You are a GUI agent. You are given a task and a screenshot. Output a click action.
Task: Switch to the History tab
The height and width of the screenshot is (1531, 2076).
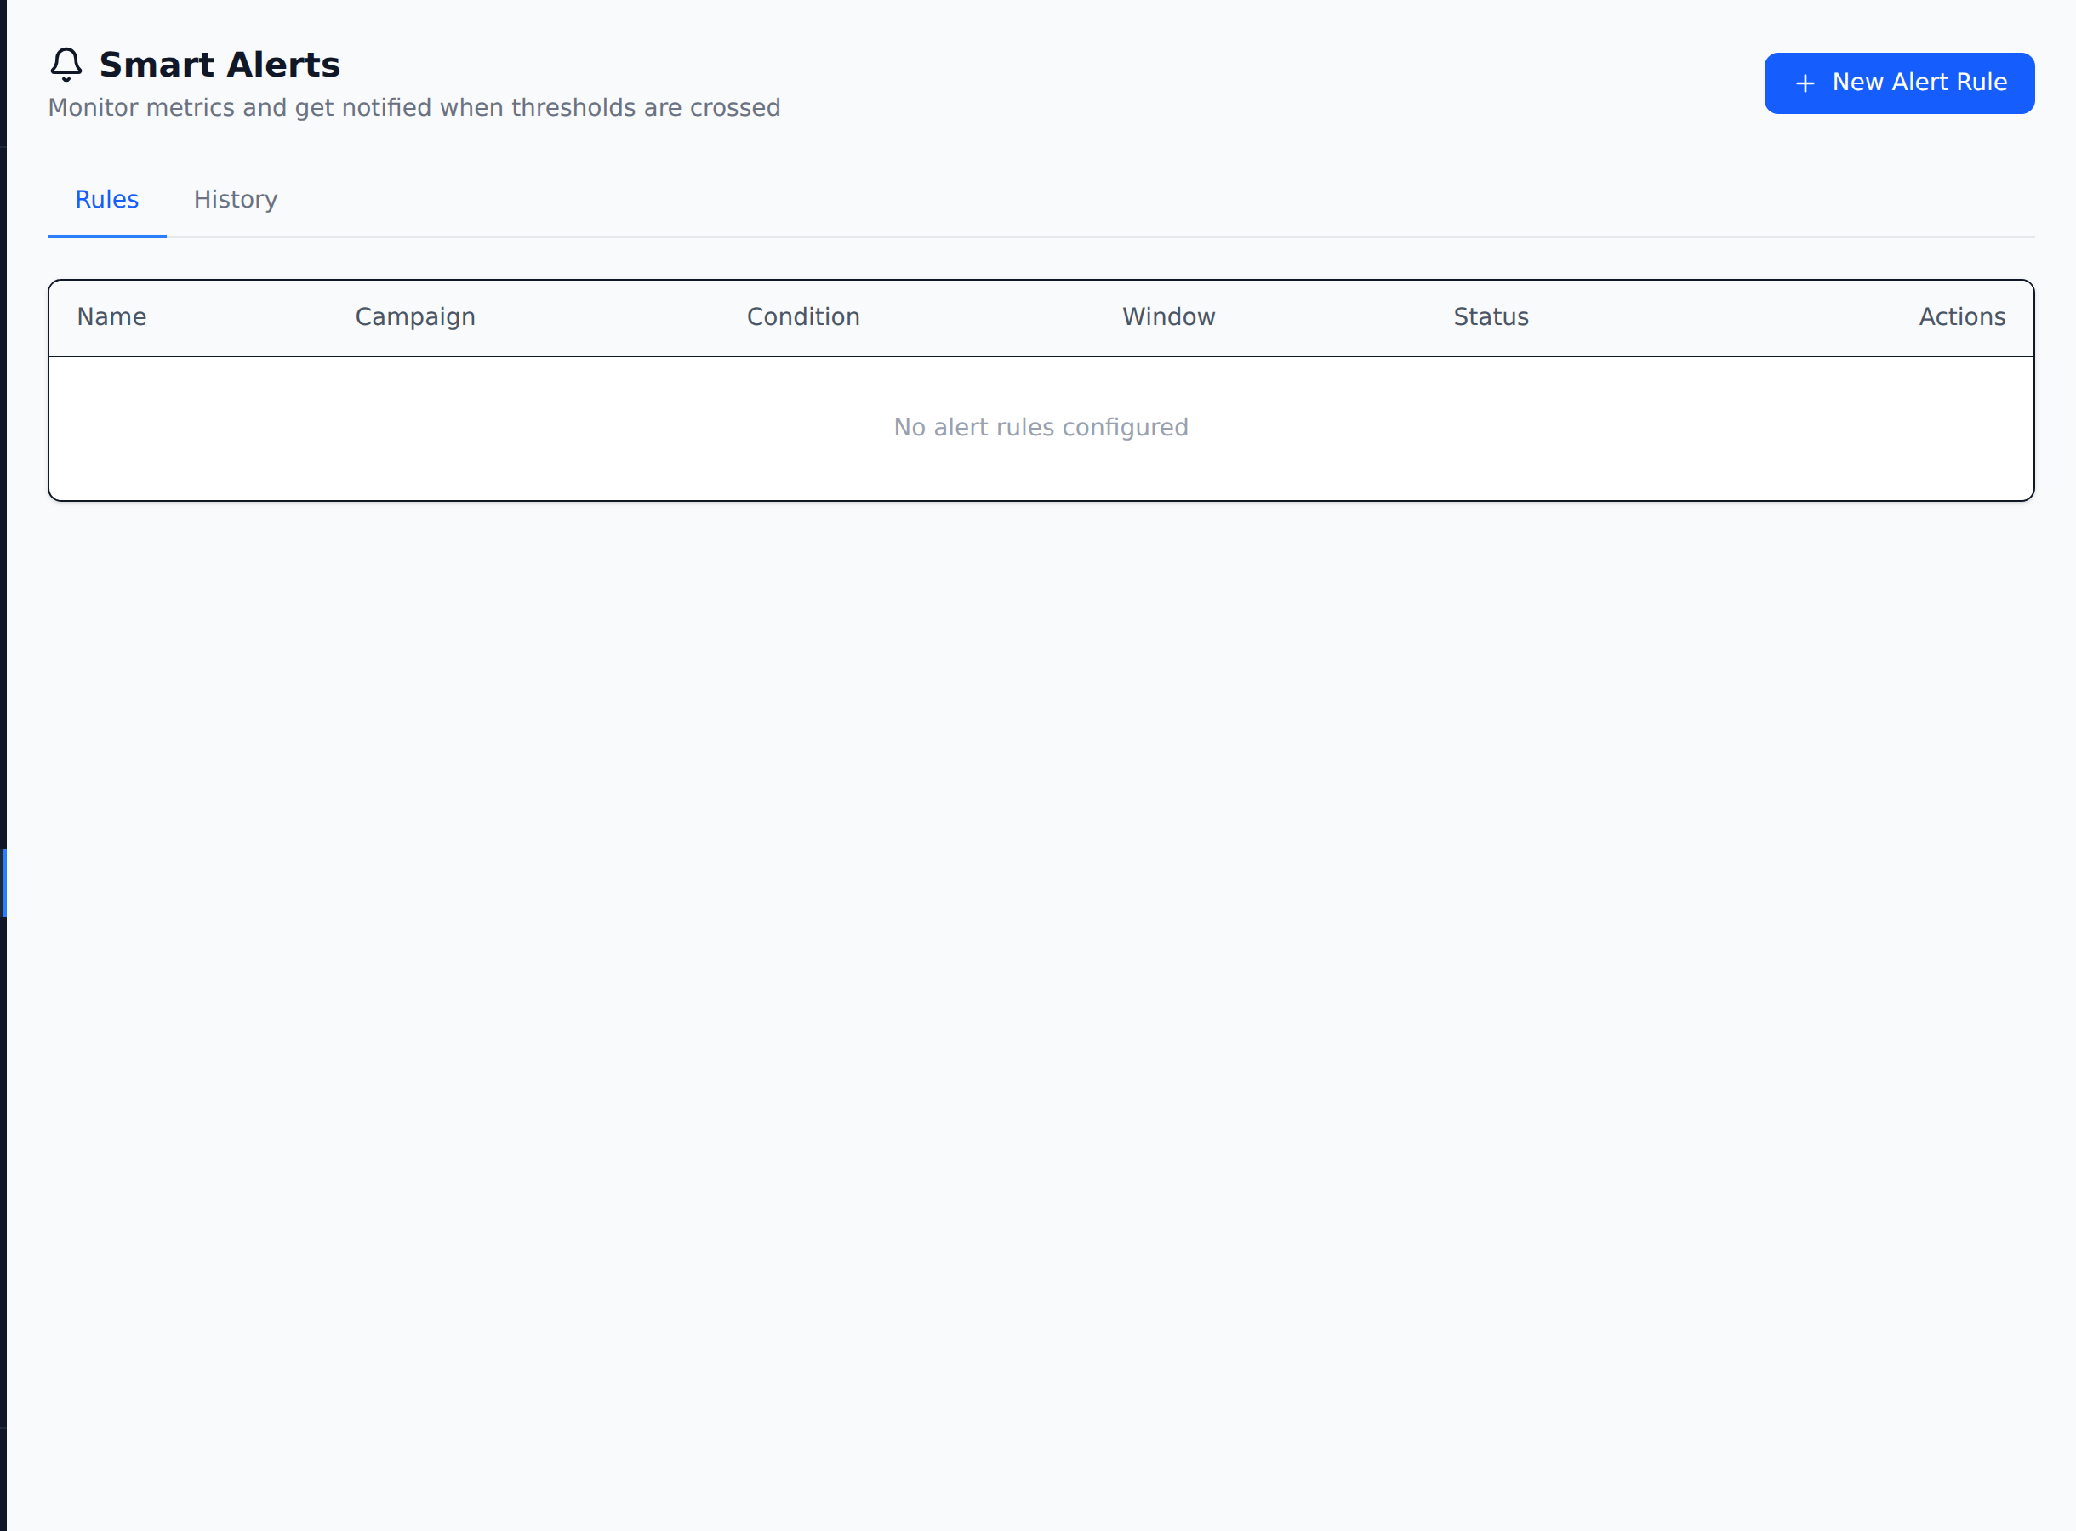point(236,199)
